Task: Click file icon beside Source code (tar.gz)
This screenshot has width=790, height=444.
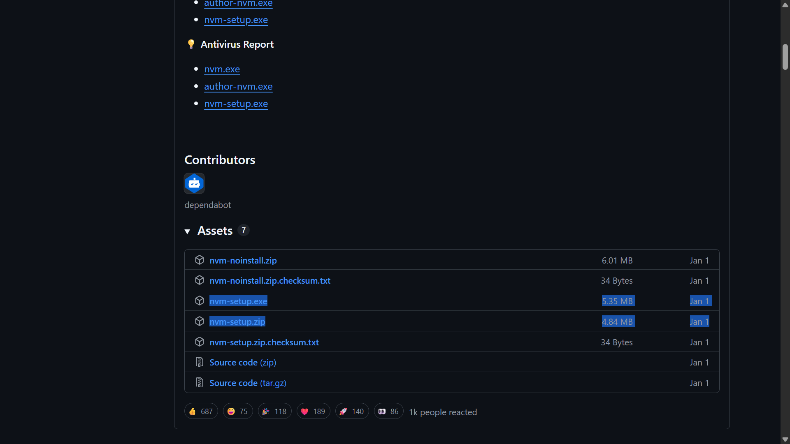Action: pyautogui.click(x=200, y=383)
